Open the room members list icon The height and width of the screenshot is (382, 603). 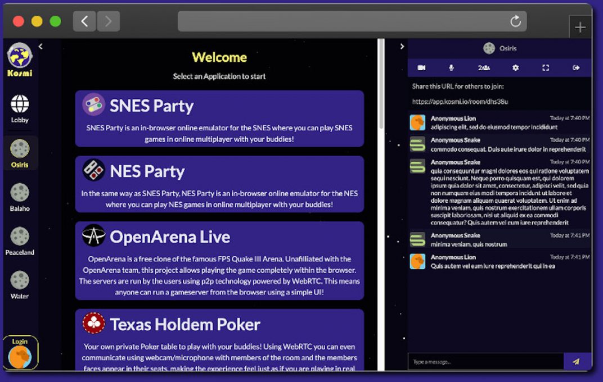click(x=484, y=68)
